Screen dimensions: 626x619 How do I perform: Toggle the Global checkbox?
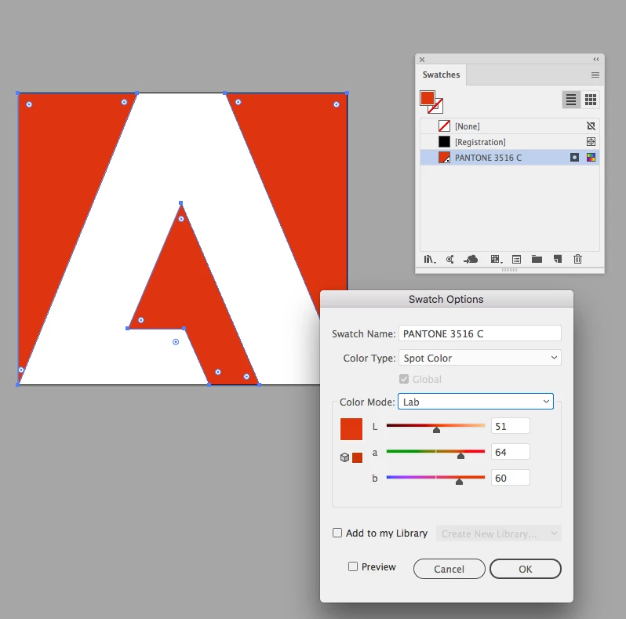point(404,379)
